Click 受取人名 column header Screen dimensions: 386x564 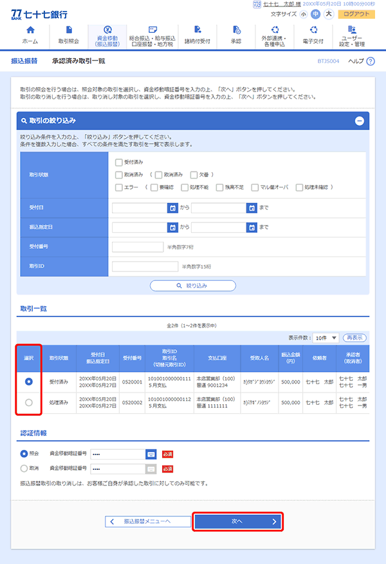(260, 358)
